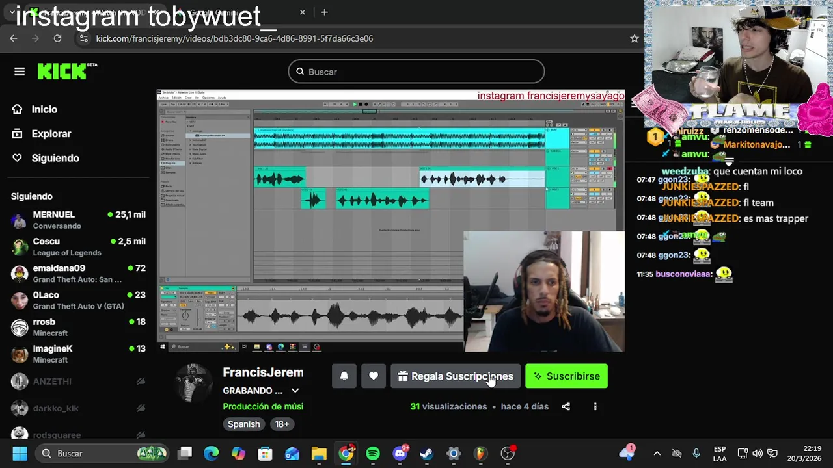Viewport: 833px width, 468px height.
Task: Open site information icon beside the URL
Action: coord(83,38)
